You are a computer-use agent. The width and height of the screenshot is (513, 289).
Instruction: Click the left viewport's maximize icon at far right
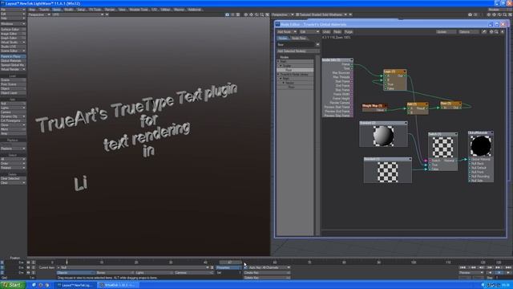(267, 14)
